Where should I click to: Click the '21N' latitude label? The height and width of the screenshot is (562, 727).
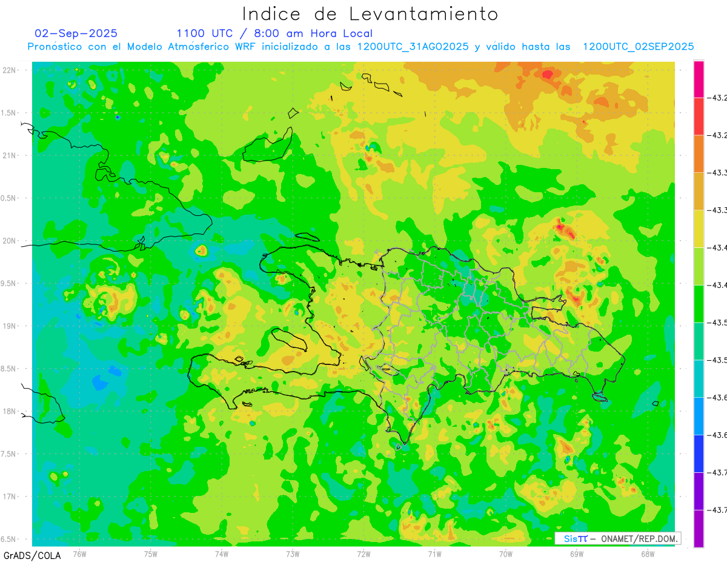(9, 155)
